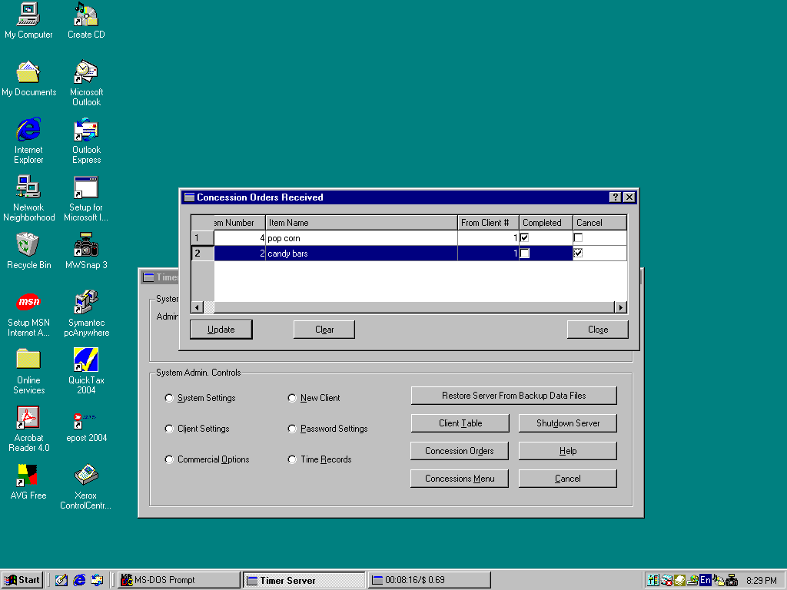Viewport: 787px width, 590px height.
Task: Check Completed for candy bars order
Action: coord(525,254)
